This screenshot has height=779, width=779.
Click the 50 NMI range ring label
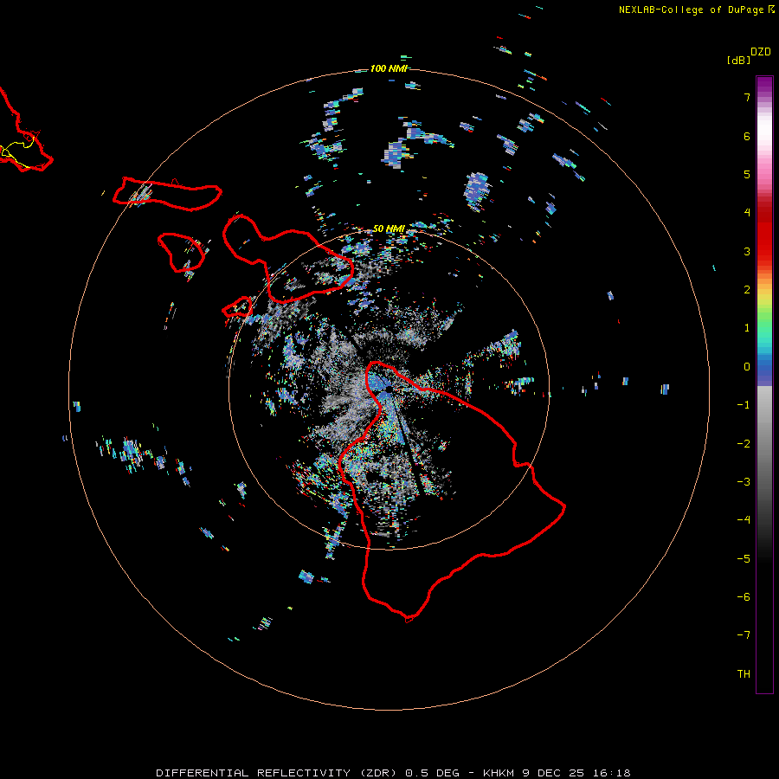coord(389,229)
